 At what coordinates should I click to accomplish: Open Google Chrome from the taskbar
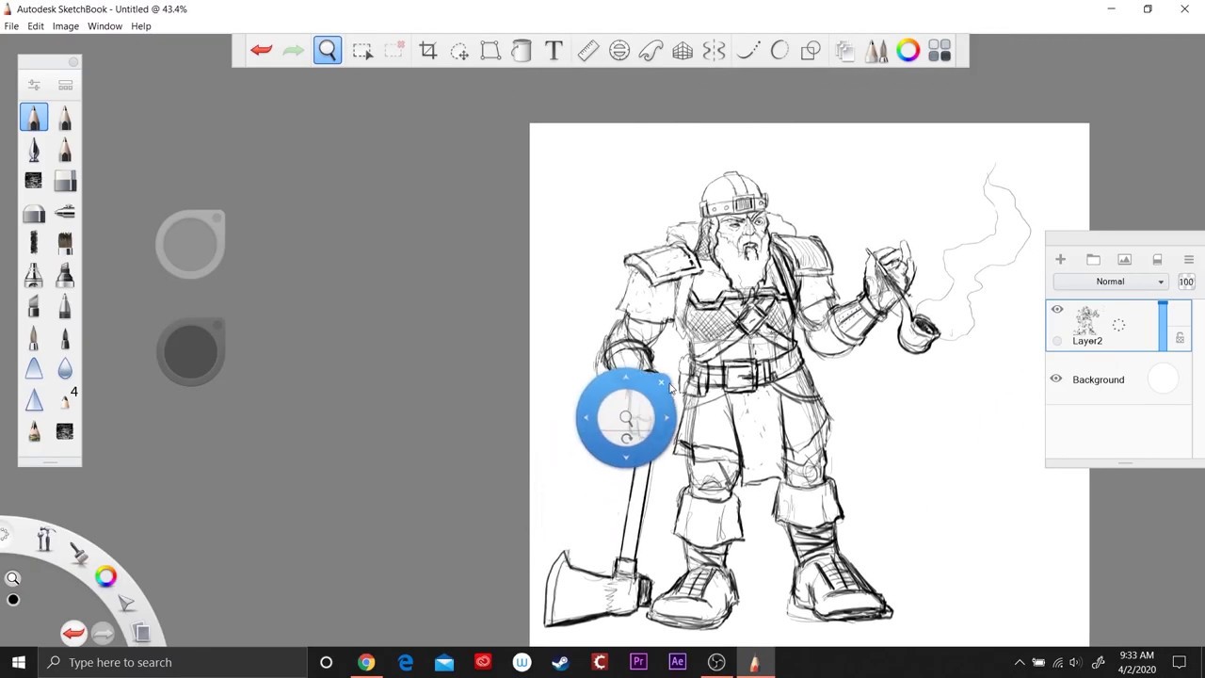point(366,663)
